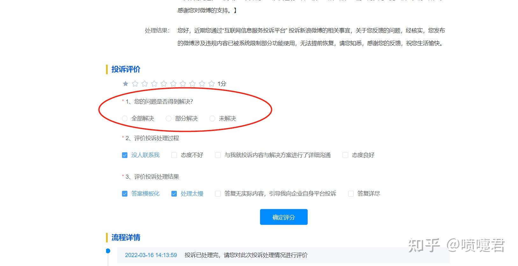Click the 处理结果 label
The height and width of the screenshot is (266, 518).
coord(157,31)
